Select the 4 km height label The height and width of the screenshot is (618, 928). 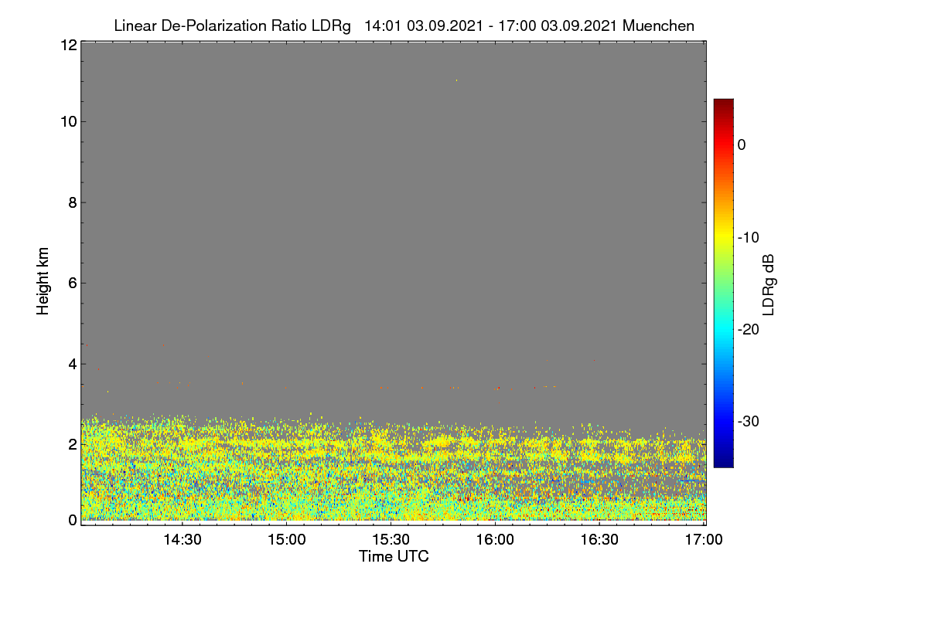tap(71, 364)
